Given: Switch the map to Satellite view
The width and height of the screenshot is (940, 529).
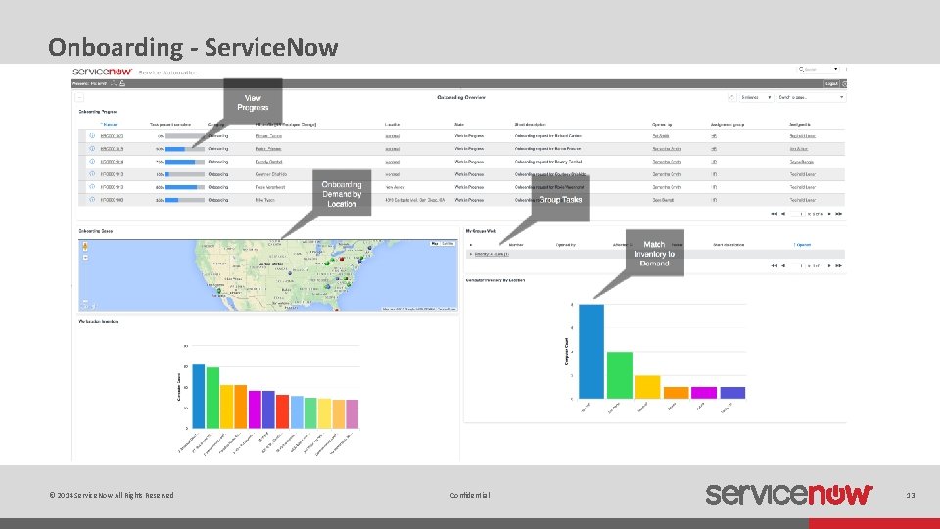Looking at the screenshot, I should coord(447,244).
